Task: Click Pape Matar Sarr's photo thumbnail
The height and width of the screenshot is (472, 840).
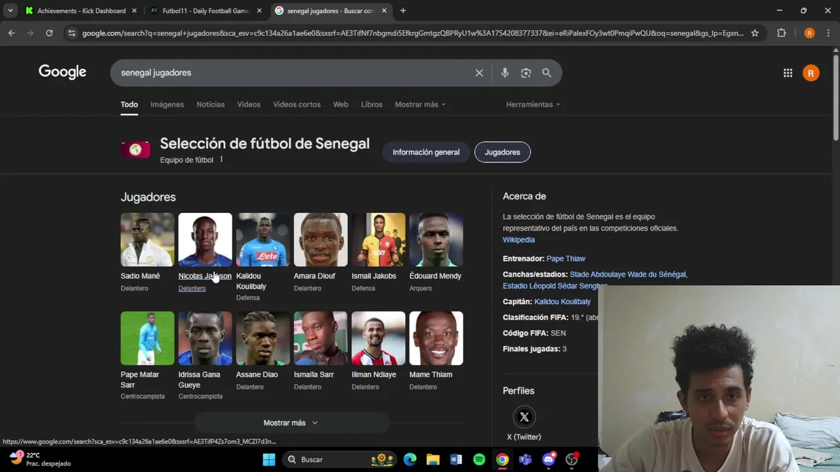Action: tap(148, 338)
